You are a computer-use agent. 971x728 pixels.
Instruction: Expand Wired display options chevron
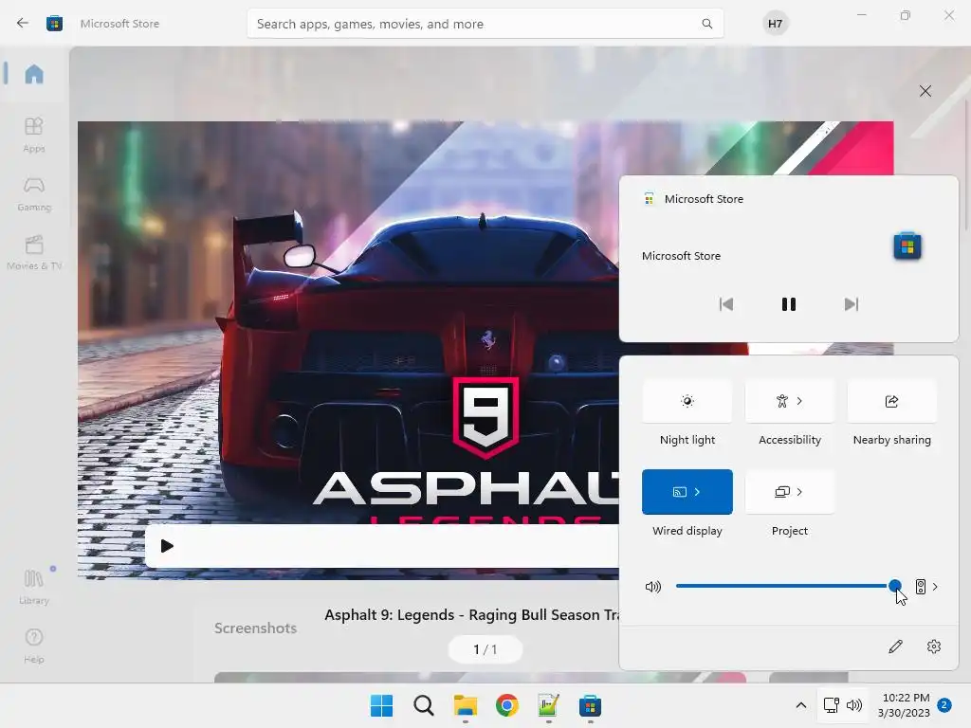click(697, 492)
